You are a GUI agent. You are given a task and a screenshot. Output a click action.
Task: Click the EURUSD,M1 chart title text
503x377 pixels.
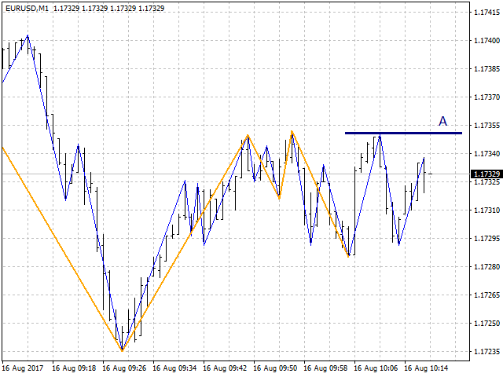27,9
